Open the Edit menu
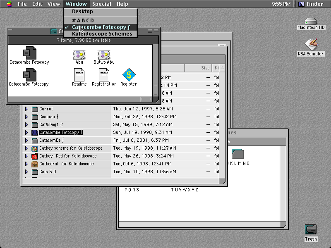331x248 pixels. tap(37, 4)
